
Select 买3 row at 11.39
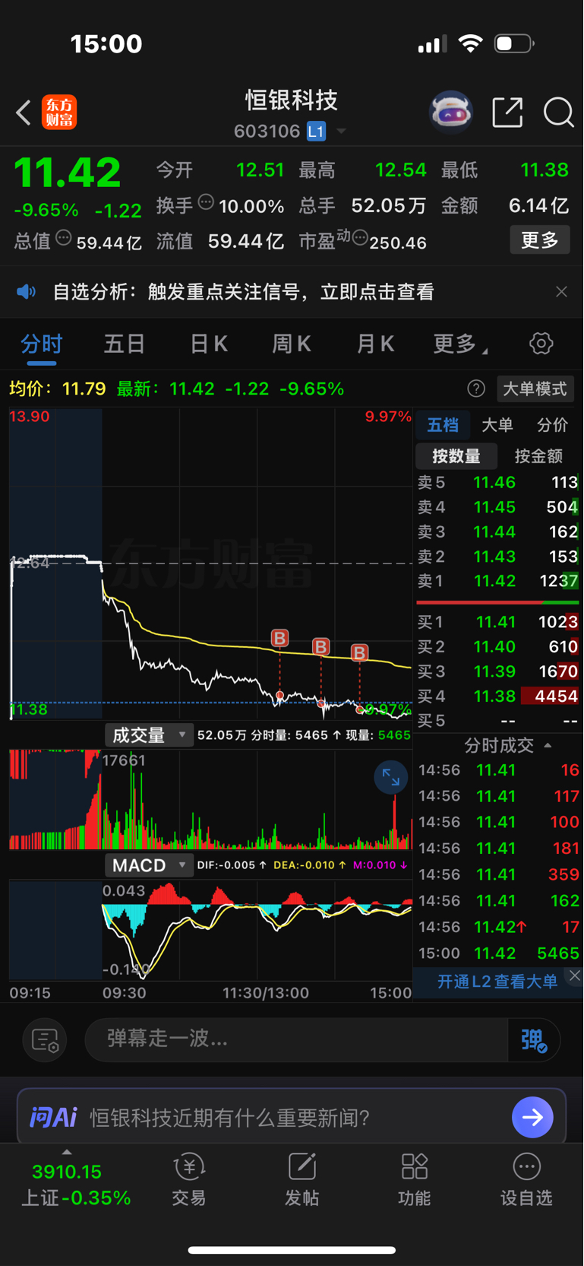tap(497, 671)
